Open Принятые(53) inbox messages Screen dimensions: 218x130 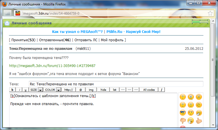[23, 40]
